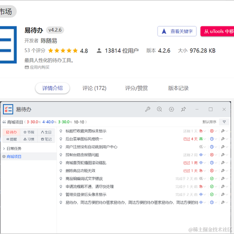Viewport: 234px width, 234px height.
Task: Toggle green check status on 申请流程跑不通 row
Action: pyautogui.click(x=212, y=187)
